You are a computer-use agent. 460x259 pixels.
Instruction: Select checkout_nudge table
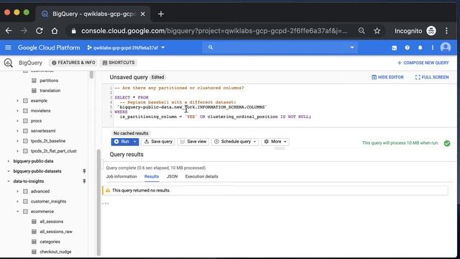55,252
